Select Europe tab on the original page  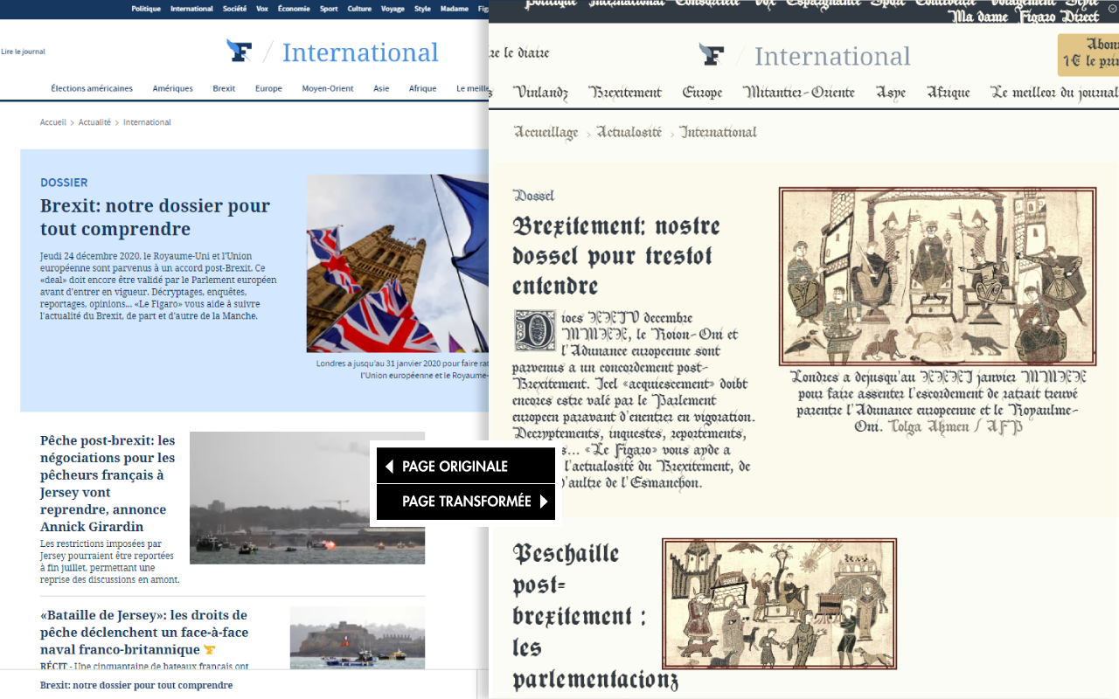tap(268, 88)
